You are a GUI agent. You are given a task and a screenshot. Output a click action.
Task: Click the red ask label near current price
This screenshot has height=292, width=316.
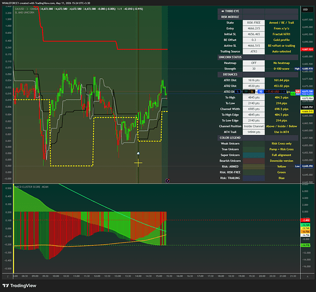(x=298, y=91)
